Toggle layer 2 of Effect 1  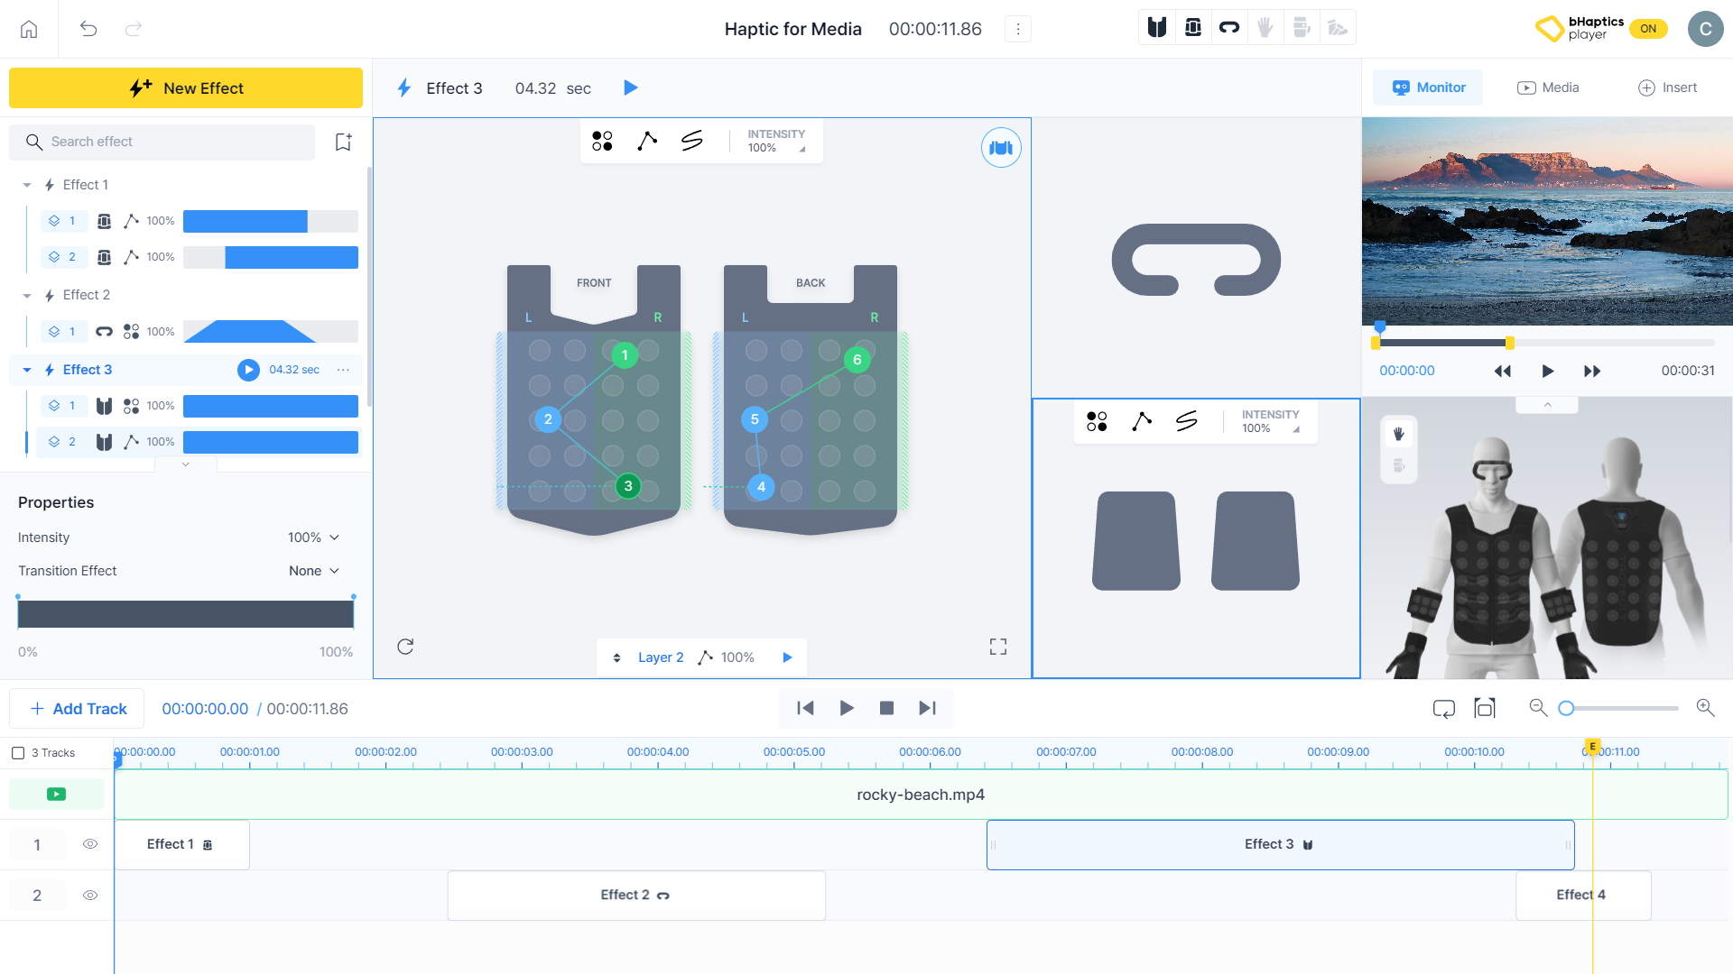[63, 257]
